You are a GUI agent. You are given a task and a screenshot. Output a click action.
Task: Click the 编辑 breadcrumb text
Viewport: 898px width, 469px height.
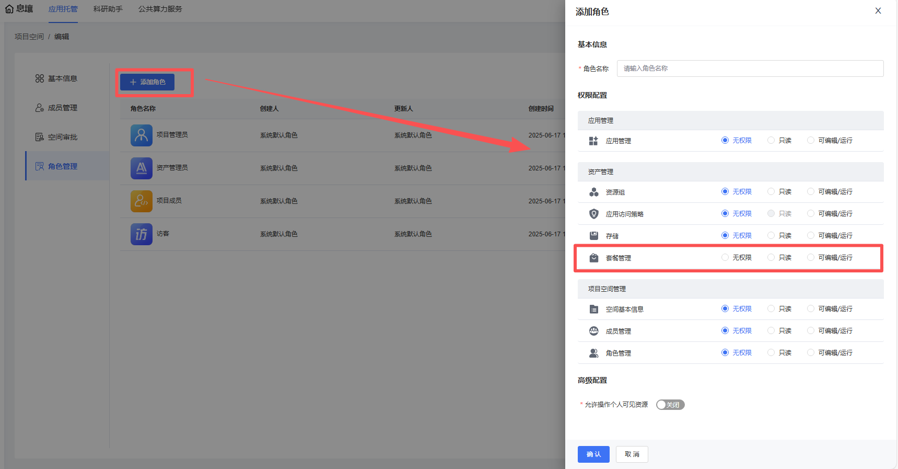[62, 37]
